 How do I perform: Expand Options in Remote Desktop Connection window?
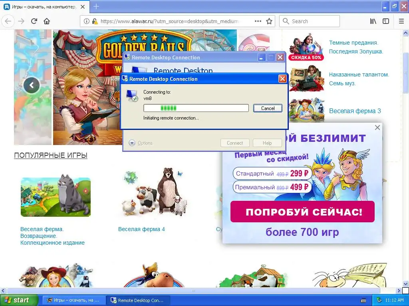tap(141, 143)
